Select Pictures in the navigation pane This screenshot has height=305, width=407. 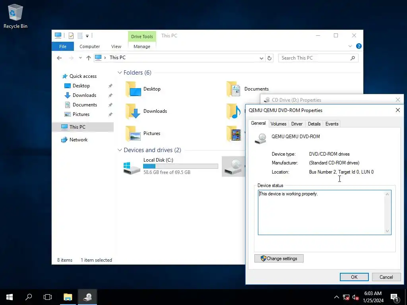(81, 114)
